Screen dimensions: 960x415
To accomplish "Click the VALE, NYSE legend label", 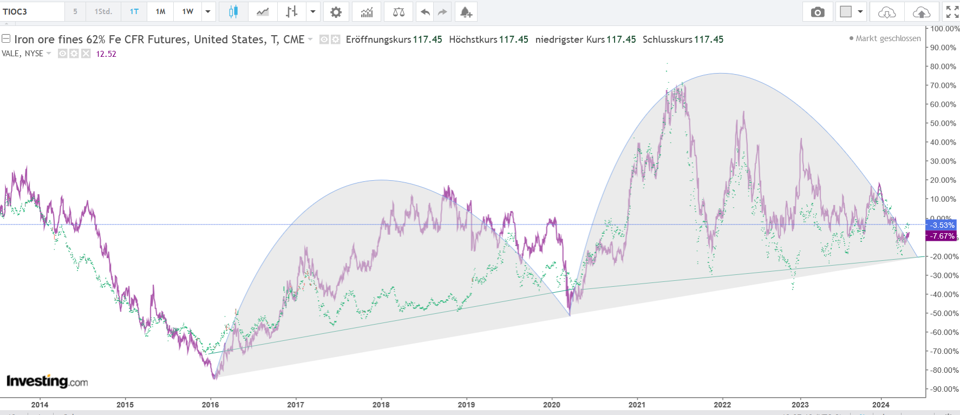I will (22, 54).
